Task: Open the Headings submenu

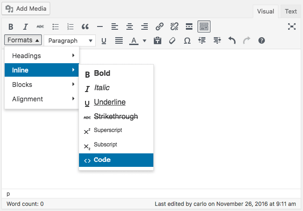Action: click(42, 56)
